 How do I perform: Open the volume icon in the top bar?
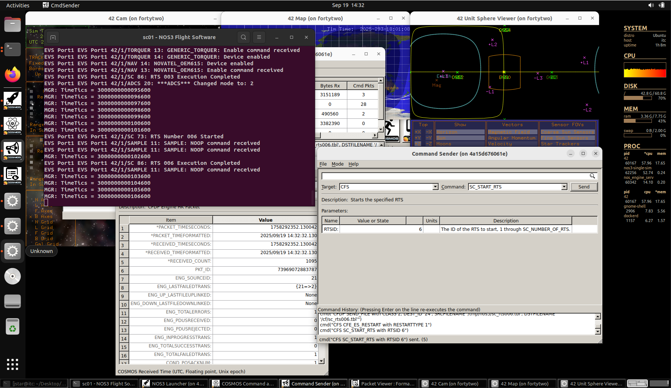point(651,5)
